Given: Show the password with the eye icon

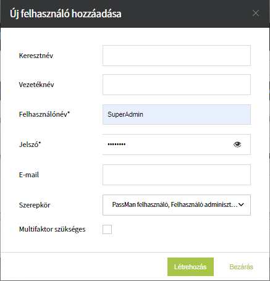Looking at the screenshot, I should coord(237,145).
